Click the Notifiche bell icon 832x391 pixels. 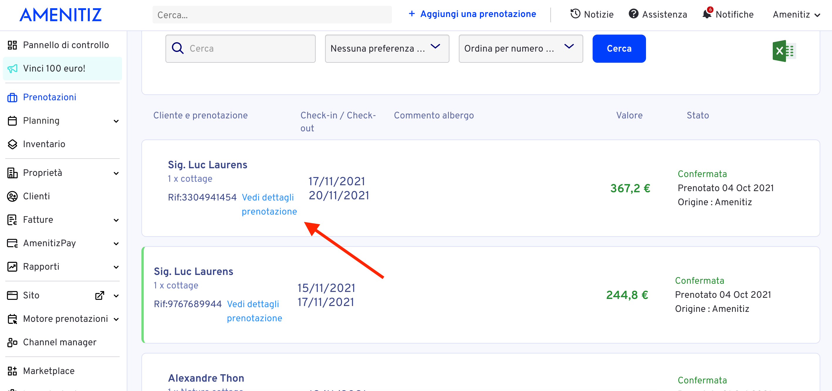(707, 14)
